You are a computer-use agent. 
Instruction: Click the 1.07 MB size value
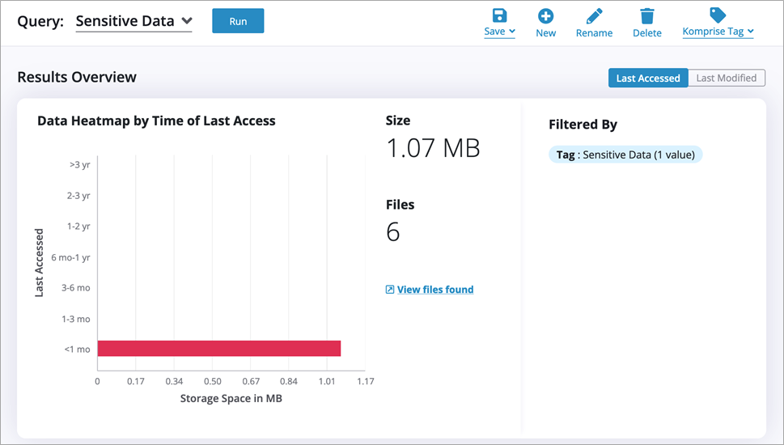[433, 148]
